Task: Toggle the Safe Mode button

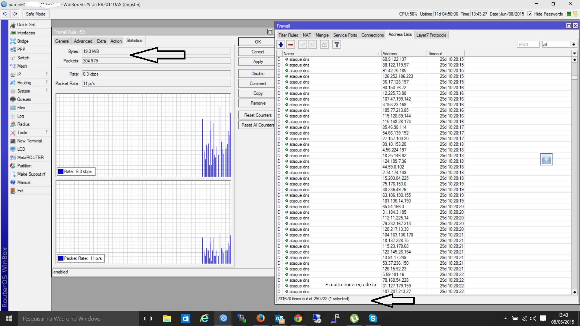Action: [35, 14]
